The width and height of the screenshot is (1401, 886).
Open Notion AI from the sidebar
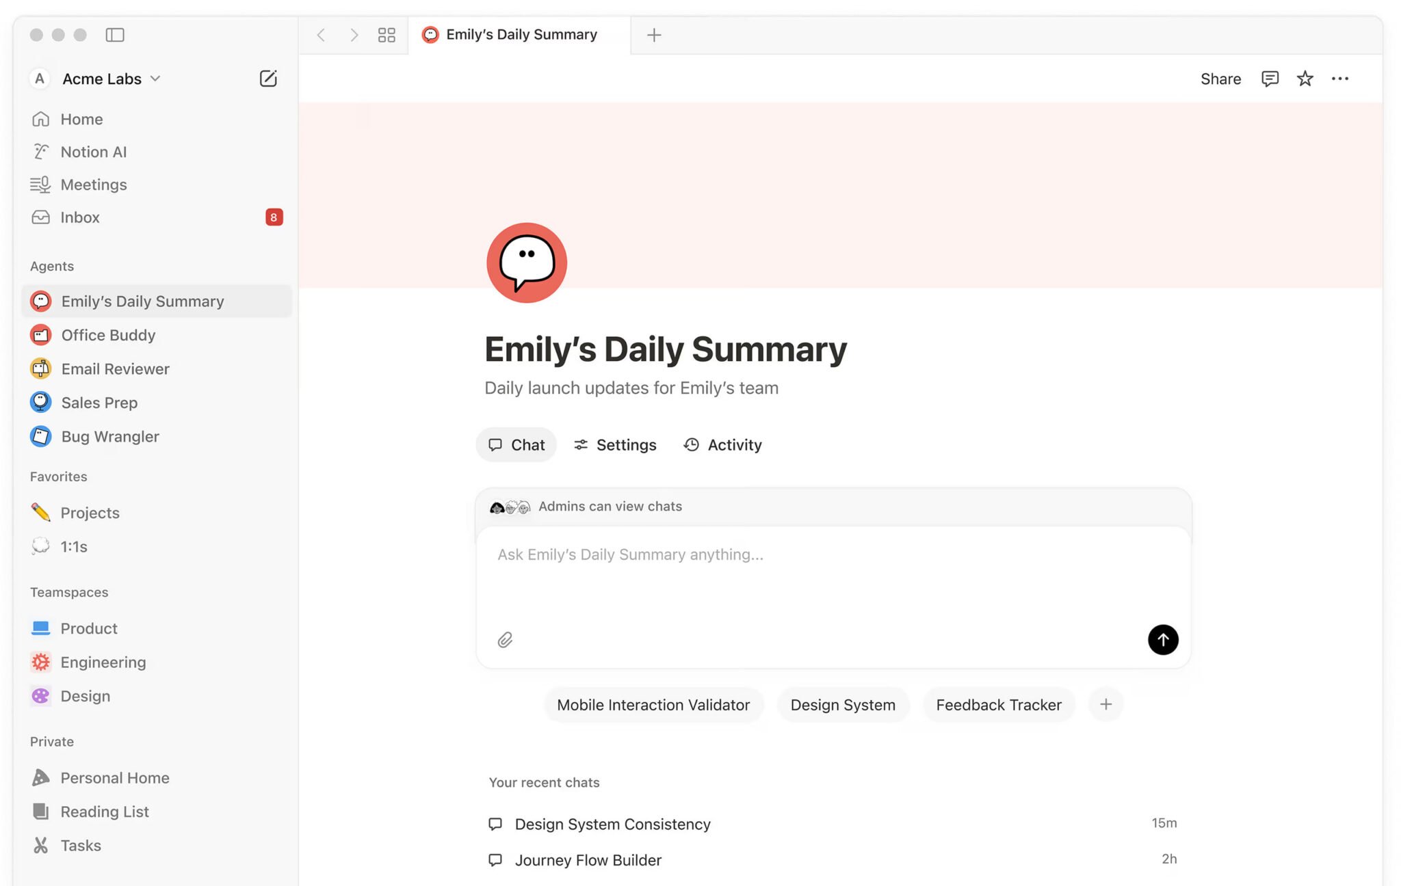[x=92, y=151]
